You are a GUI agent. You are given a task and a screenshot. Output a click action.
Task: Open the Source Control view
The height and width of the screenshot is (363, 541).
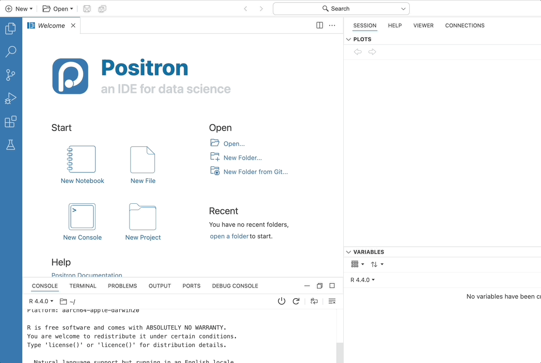click(x=11, y=75)
